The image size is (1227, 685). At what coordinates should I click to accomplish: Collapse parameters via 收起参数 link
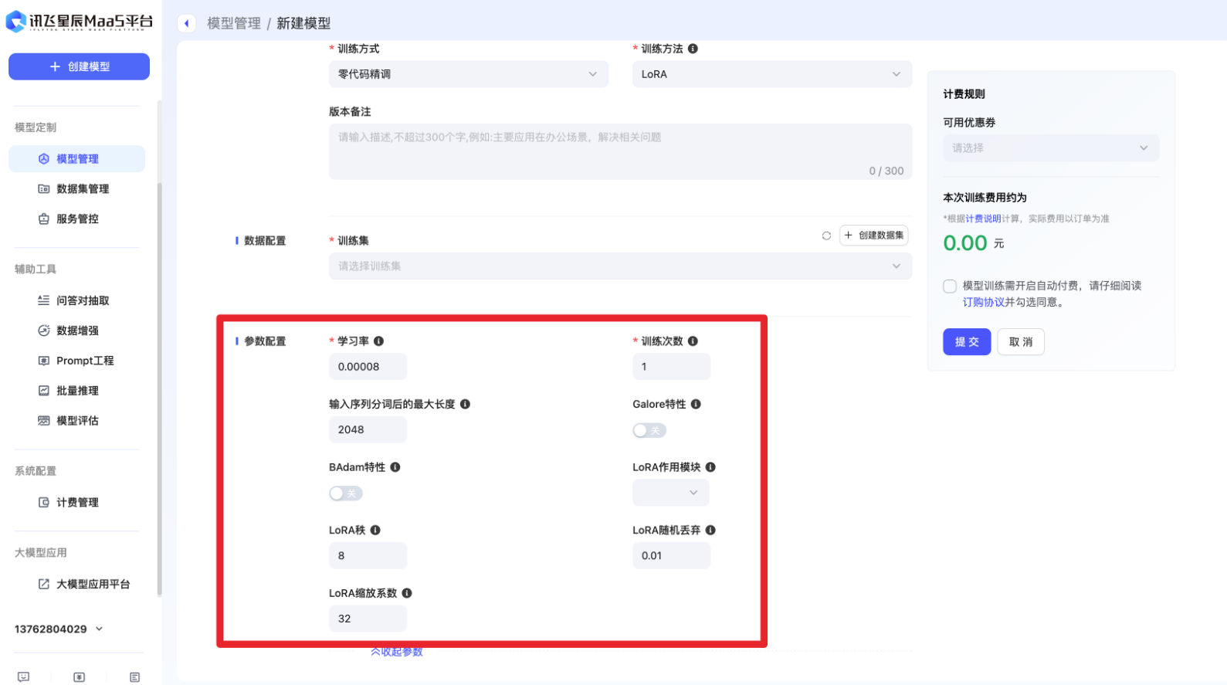(397, 652)
